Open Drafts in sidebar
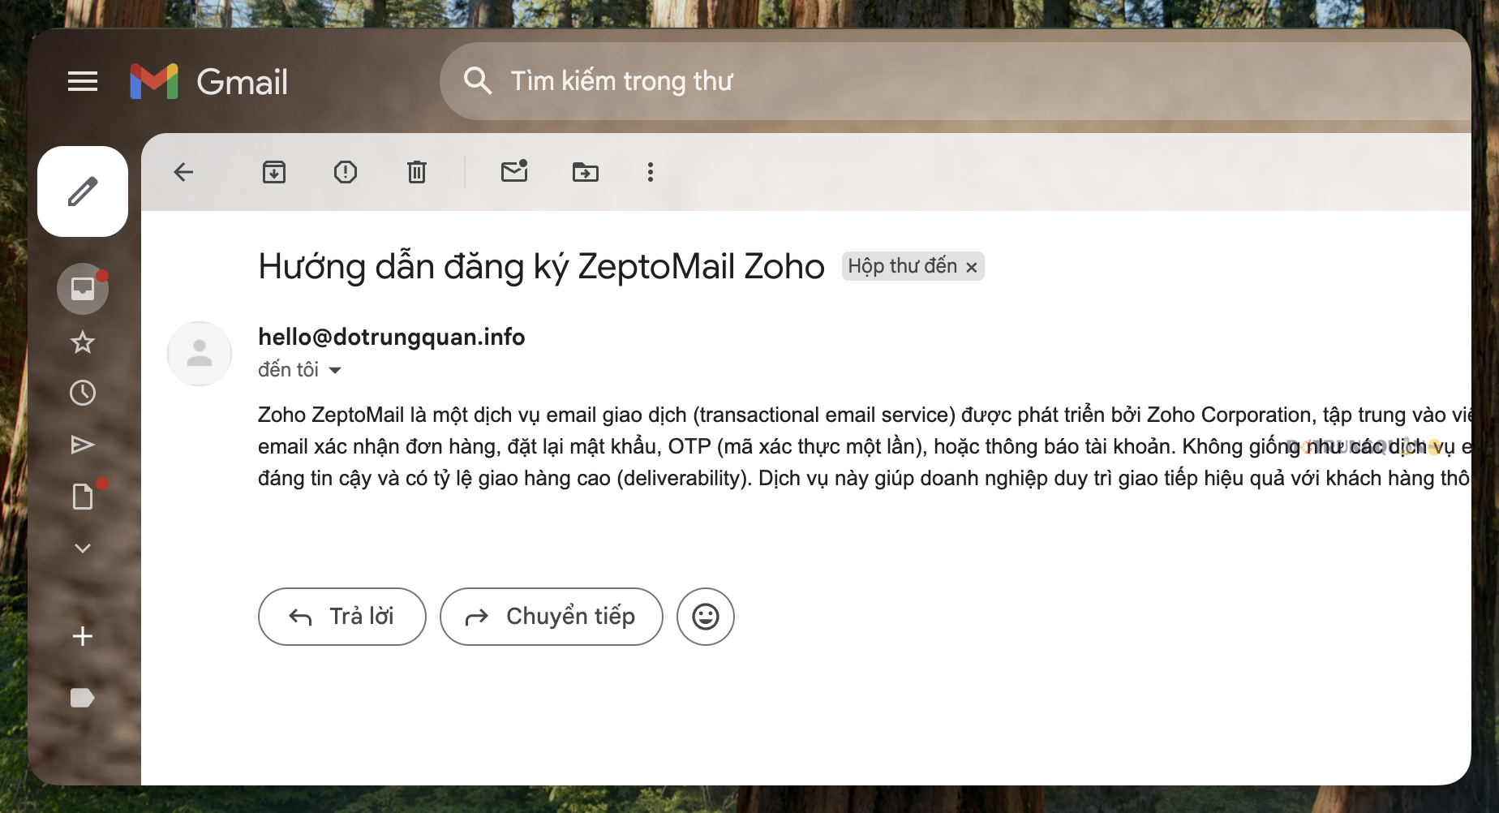Image resolution: width=1499 pixels, height=813 pixels. coord(83,497)
